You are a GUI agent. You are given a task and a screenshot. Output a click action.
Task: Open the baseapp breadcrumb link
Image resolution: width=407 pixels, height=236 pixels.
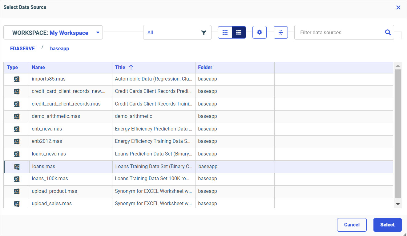59,48
